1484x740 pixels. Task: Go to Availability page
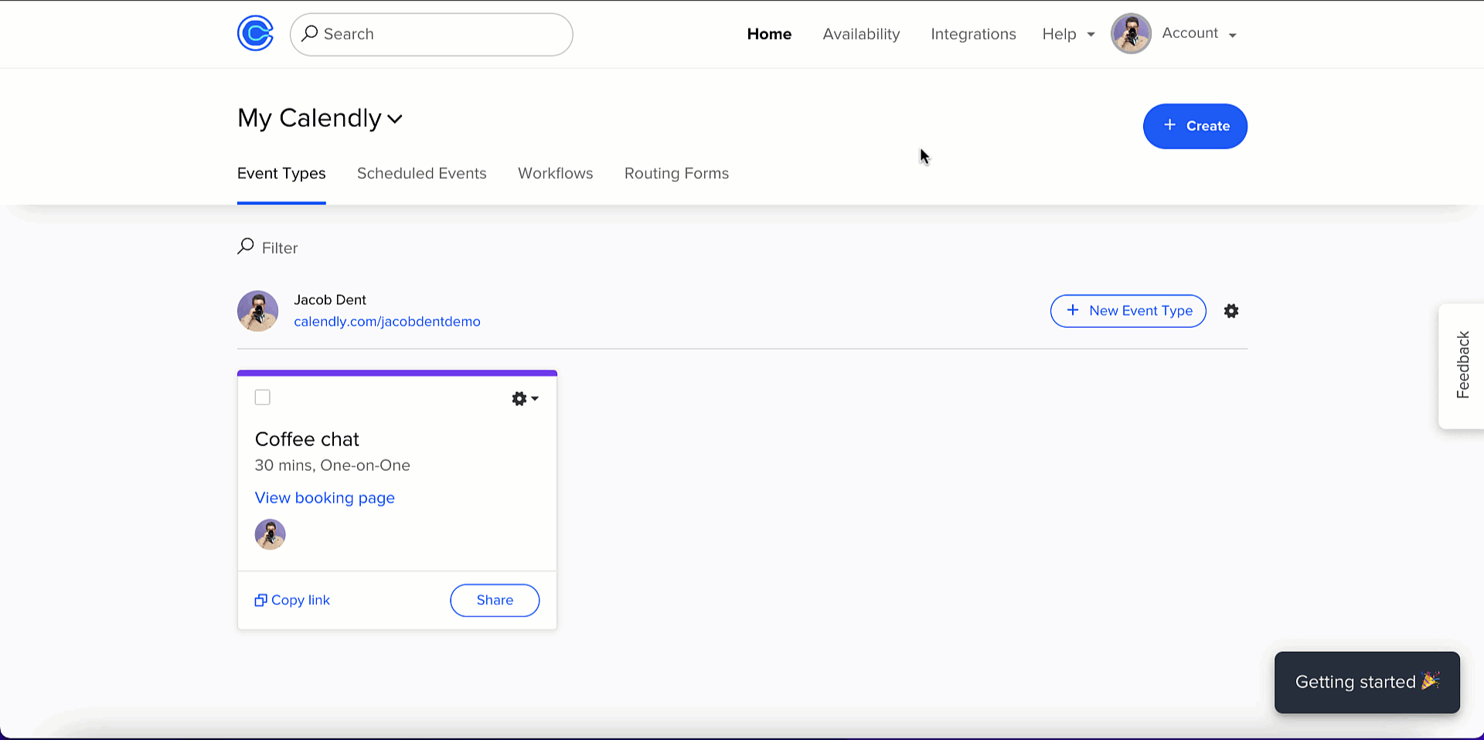(x=861, y=34)
